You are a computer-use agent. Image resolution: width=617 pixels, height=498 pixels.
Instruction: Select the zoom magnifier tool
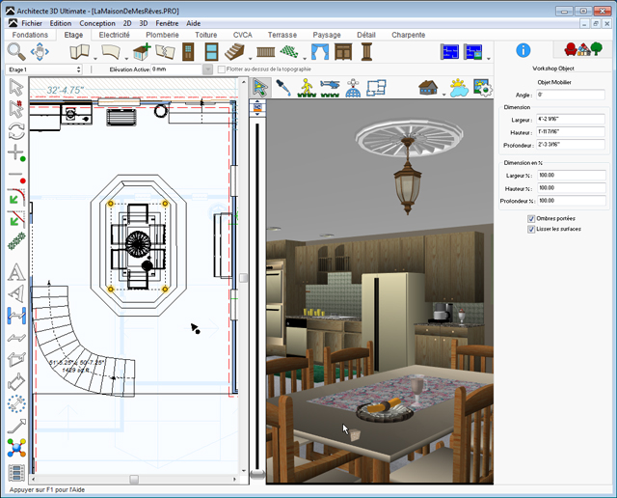[x=16, y=51]
